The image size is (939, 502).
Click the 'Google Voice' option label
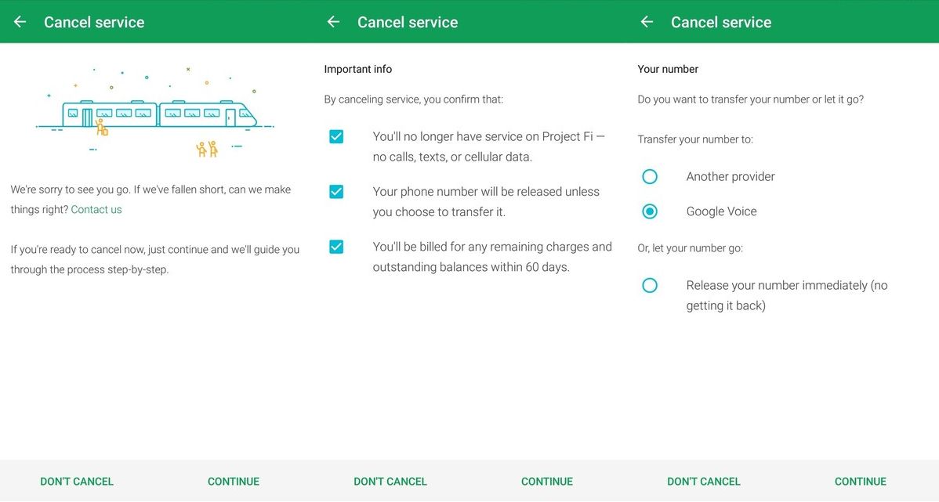click(722, 211)
